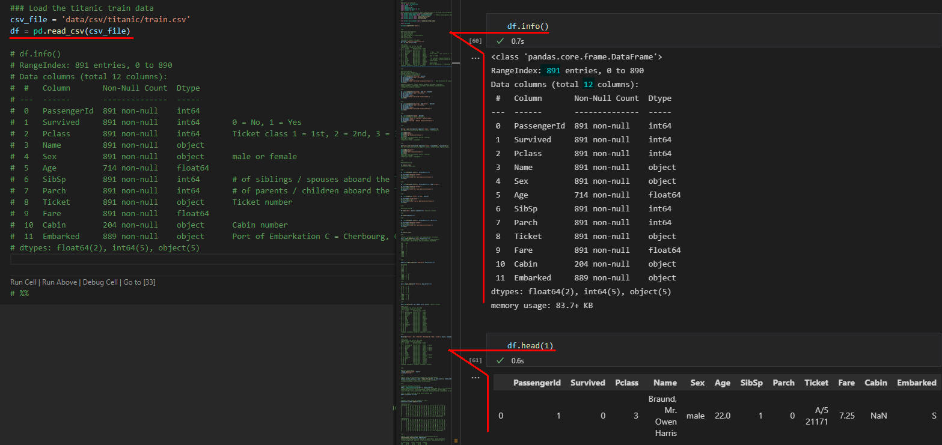Click the empty editor line under dtypes comment
Screen dimensions: 942x445
tap(201, 259)
